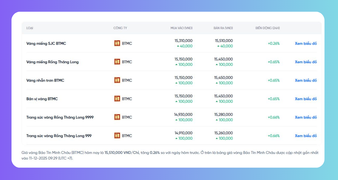Select the BTMC logo in Vàng nhẫn trơn row

pyautogui.click(x=117, y=80)
